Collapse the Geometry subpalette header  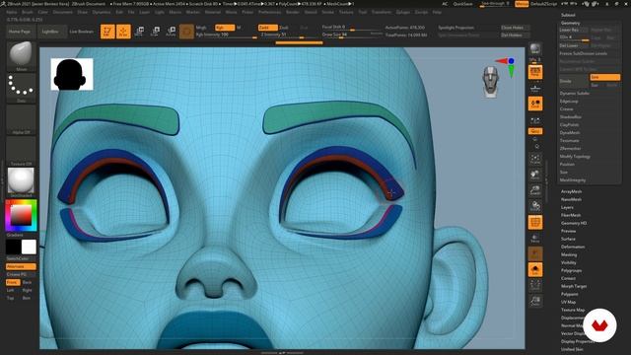570,23
